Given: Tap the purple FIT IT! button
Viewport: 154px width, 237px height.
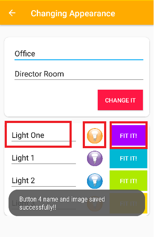Looking at the screenshot, I should tap(128, 135).
